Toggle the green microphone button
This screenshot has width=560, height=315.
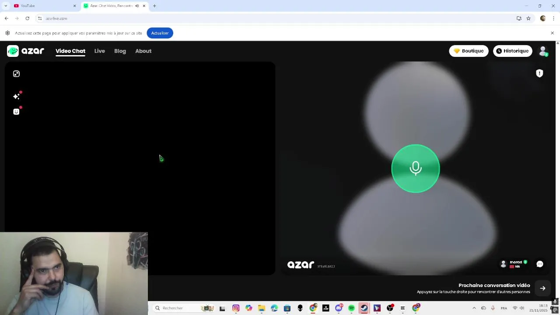415,168
